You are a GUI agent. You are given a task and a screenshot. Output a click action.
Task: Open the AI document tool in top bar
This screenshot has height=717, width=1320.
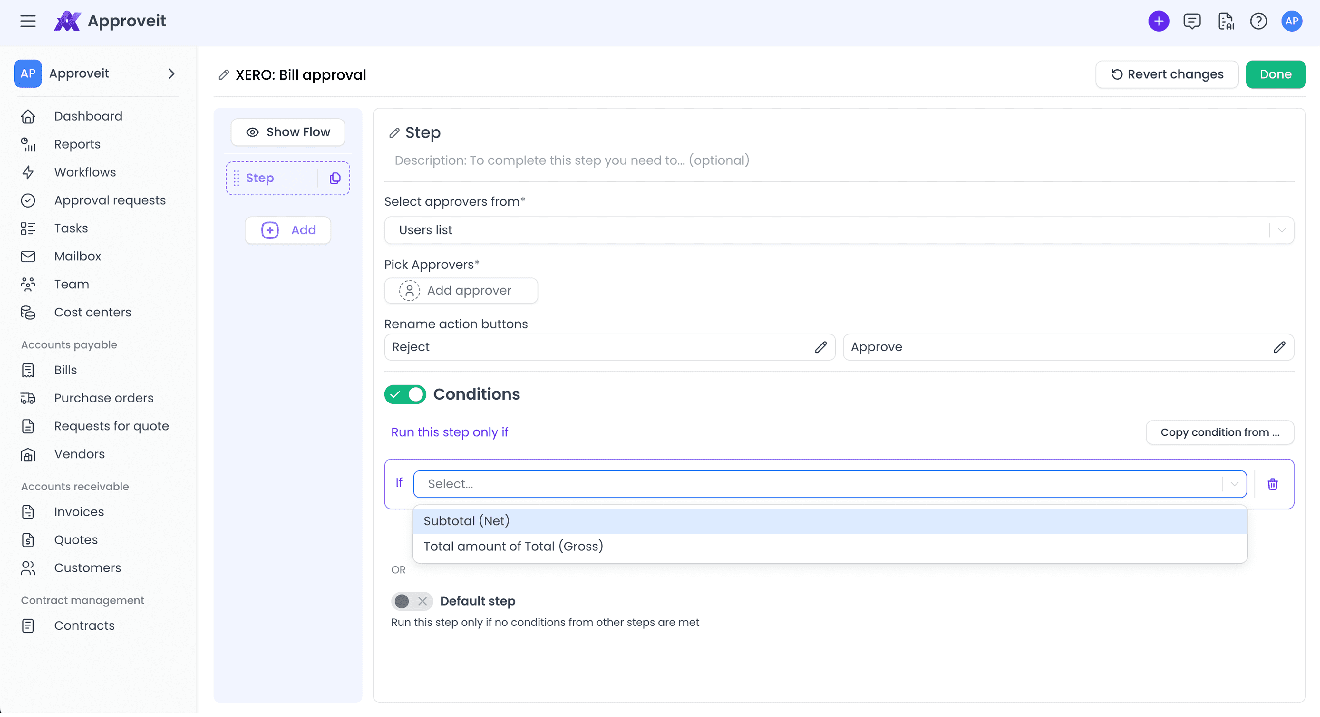point(1226,21)
